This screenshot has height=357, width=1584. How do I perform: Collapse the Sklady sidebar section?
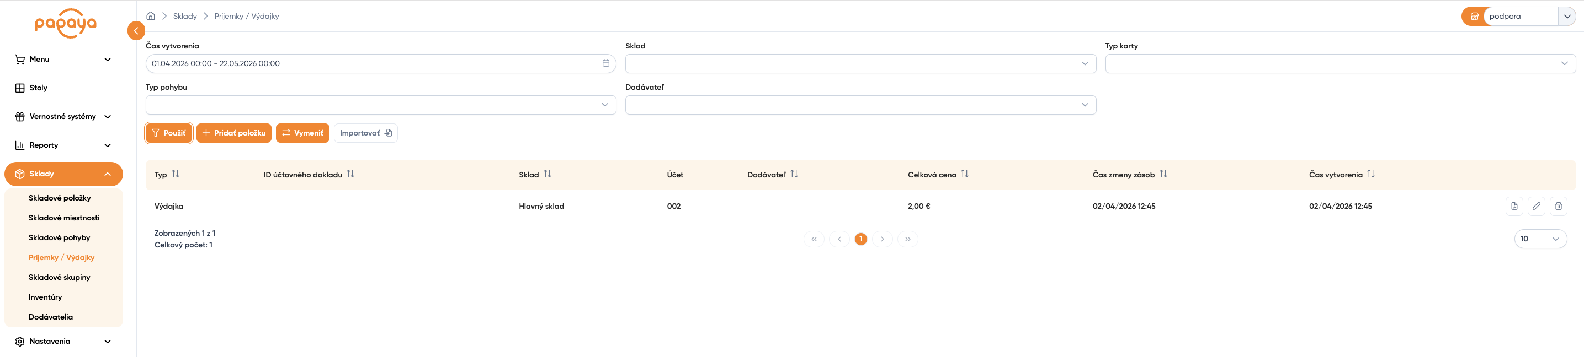coord(108,174)
